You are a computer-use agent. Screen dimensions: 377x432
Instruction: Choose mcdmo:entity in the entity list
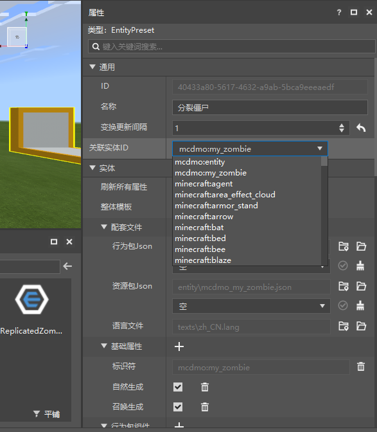[200, 162]
